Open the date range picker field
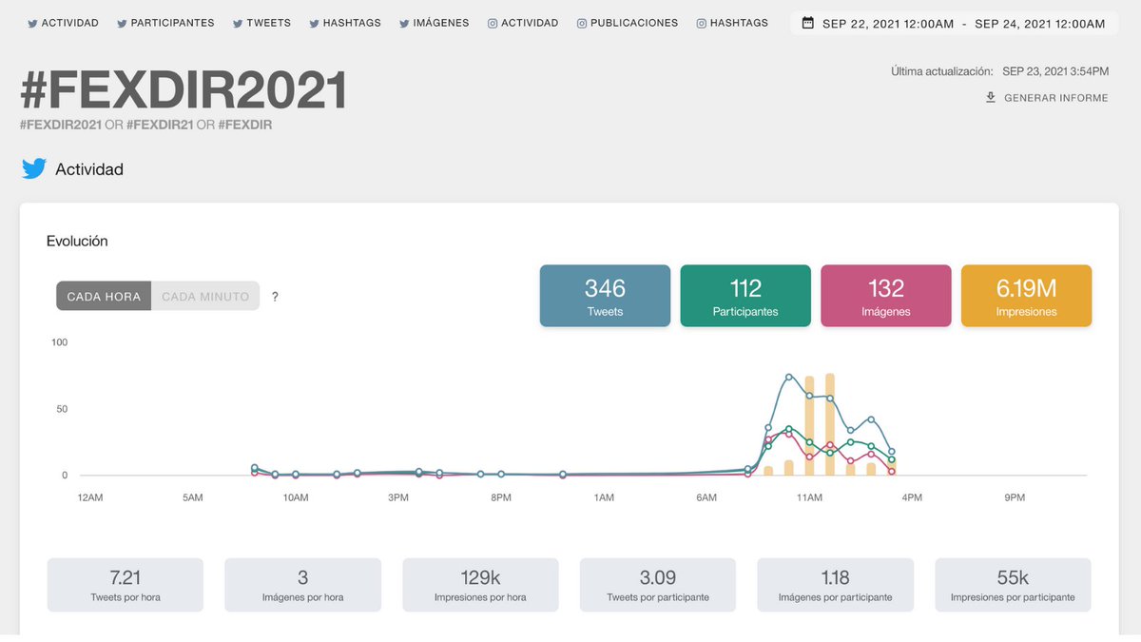Viewport: 1141px width, 642px height. point(954,23)
